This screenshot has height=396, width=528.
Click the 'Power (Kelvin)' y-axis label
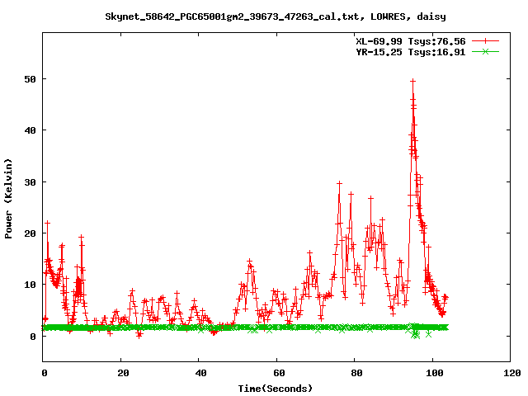coord(8,198)
